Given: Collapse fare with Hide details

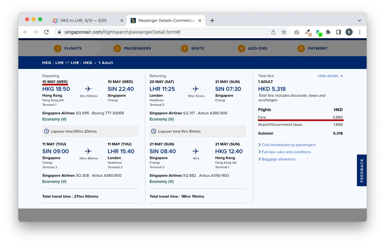Looking at the screenshot, I should (330, 76).
